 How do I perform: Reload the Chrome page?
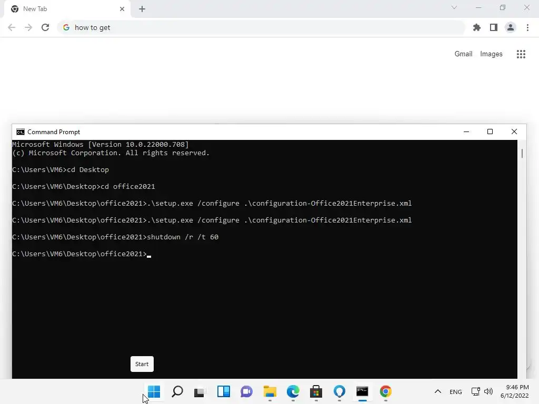pyautogui.click(x=45, y=27)
